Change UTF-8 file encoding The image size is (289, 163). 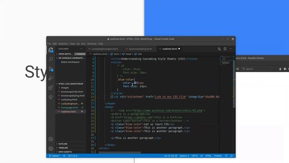pyautogui.click(x=195, y=156)
